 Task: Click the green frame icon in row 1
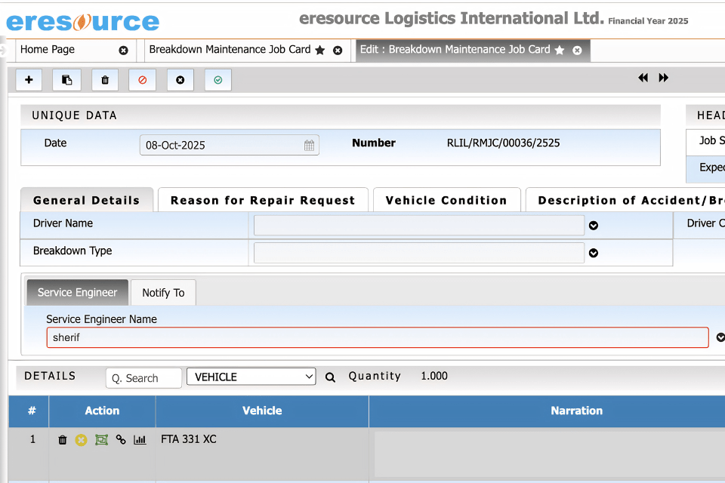(x=101, y=439)
